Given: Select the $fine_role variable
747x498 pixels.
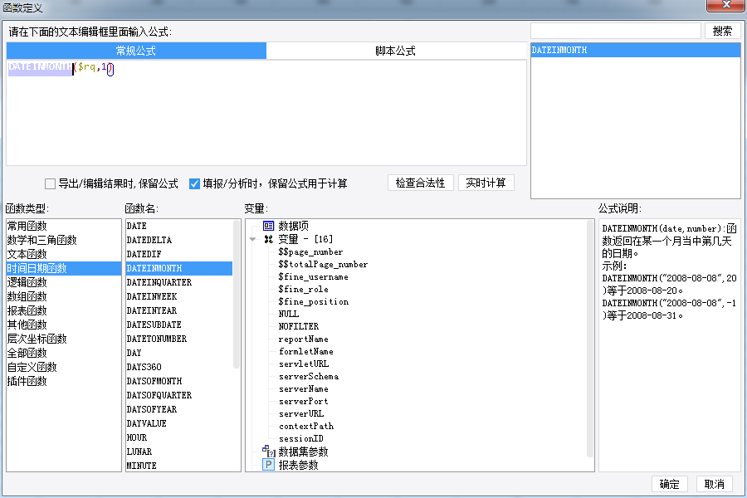Looking at the screenshot, I should [304, 290].
